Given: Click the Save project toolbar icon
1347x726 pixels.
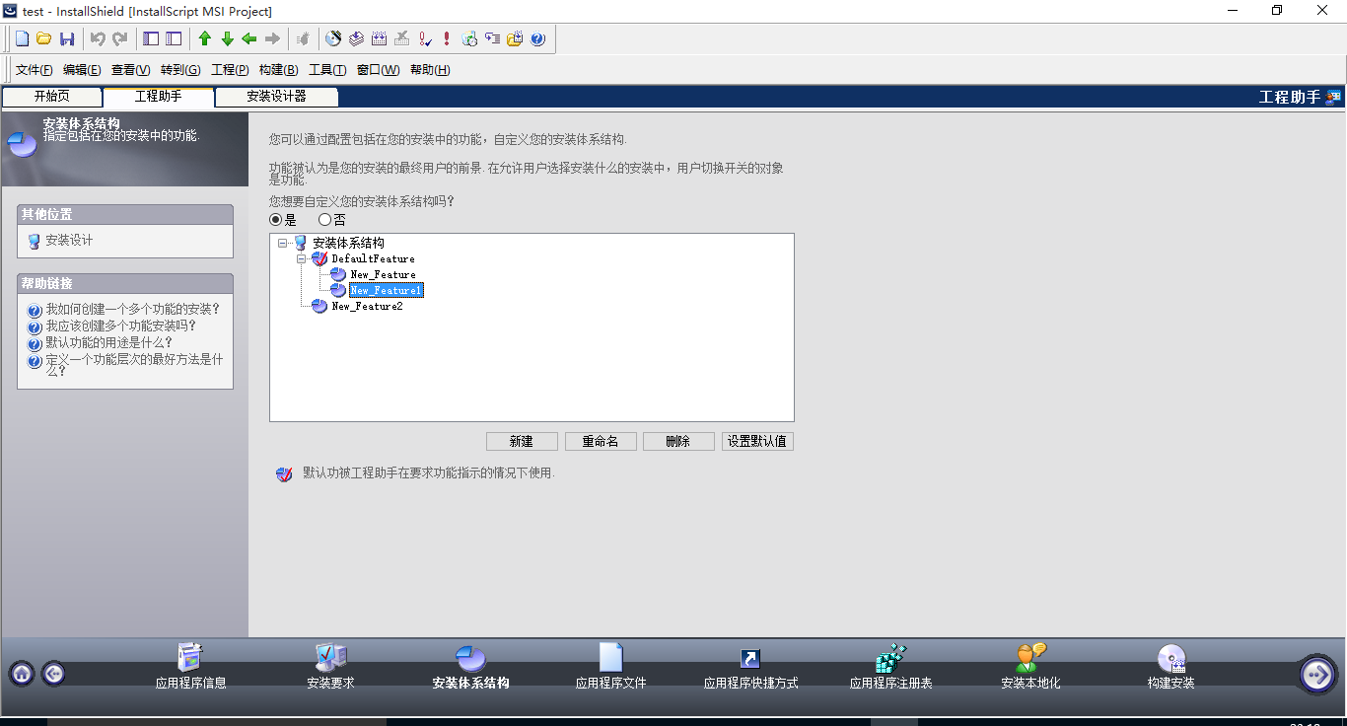Looking at the screenshot, I should click(x=67, y=39).
